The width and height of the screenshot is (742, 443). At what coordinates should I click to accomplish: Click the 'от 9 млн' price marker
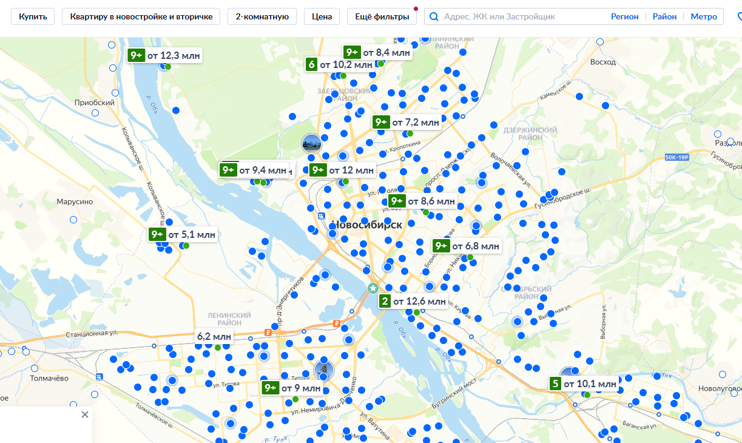pos(292,388)
